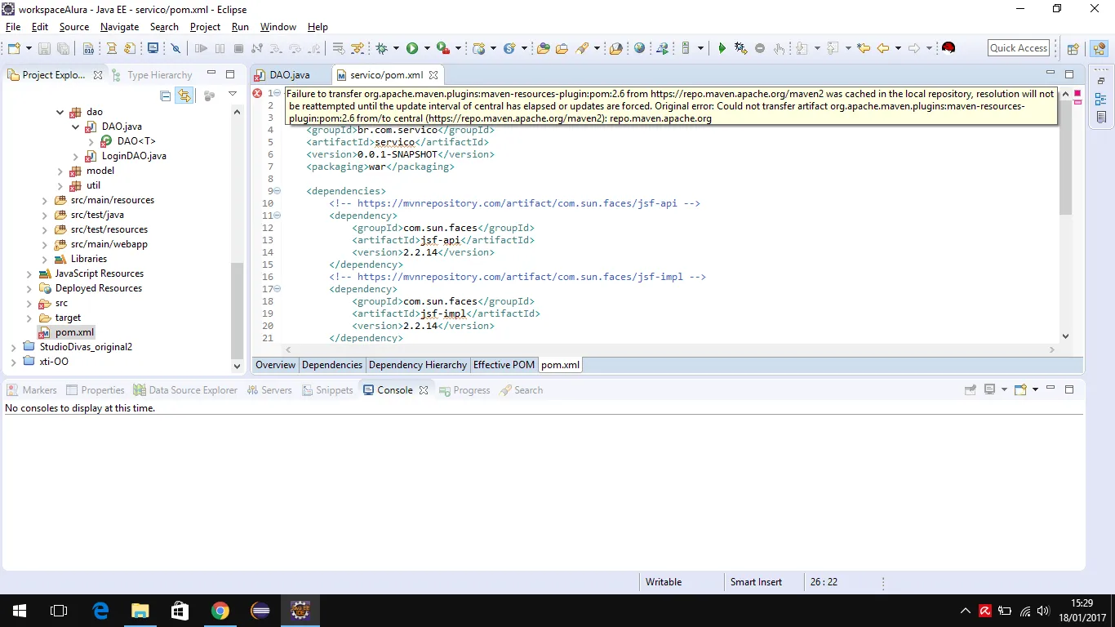Click the Open Perspective icon
The width and height of the screenshot is (1115, 627).
tap(1073, 49)
